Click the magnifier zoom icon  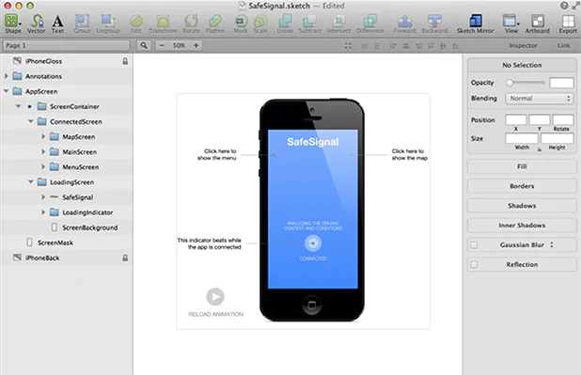pyautogui.click(x=144, y=45)
